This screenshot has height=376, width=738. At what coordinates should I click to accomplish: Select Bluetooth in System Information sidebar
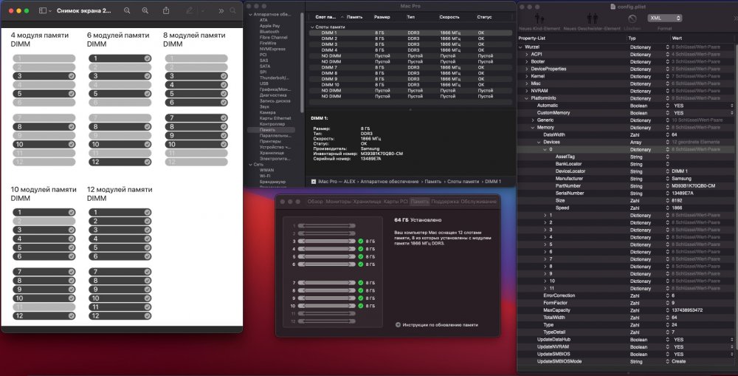point(269,32)
